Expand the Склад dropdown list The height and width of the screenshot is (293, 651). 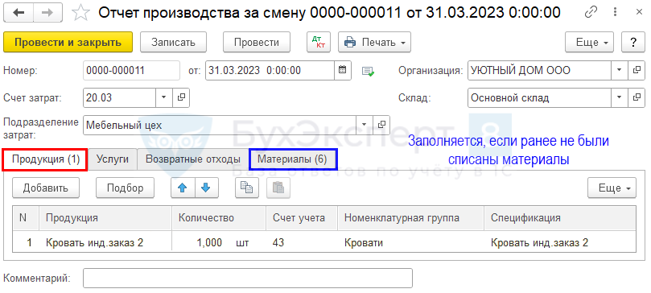[620, 97]
